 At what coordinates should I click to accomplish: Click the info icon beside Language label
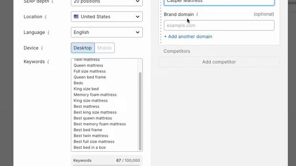click(49, 32)
